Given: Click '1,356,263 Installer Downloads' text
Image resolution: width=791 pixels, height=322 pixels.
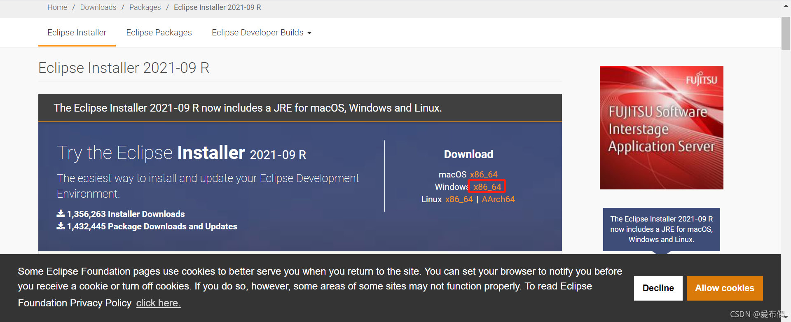Looking at the screenshot, I should pos(126,214).
